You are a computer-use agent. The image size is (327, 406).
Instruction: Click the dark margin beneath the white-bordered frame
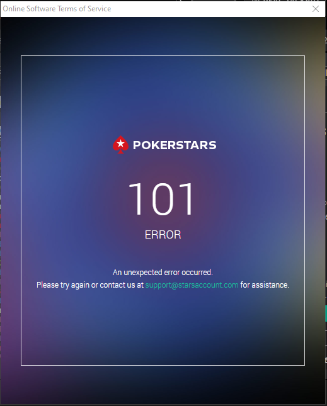coord(163,385)
